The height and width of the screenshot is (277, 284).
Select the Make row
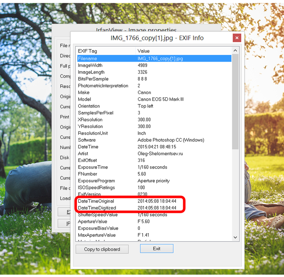point(154,92)
